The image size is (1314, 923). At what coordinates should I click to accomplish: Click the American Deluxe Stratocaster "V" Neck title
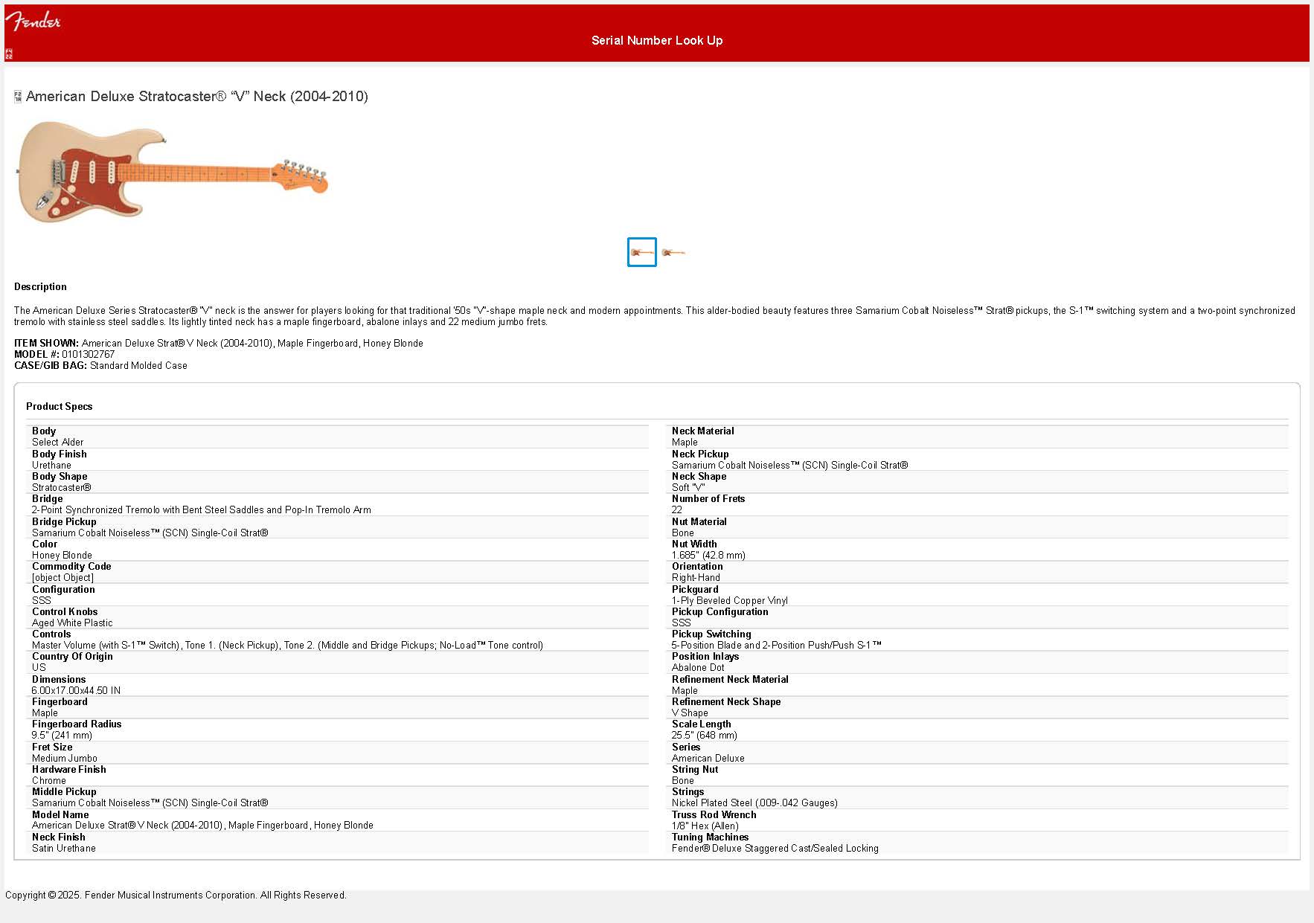[x=197, y=96]
